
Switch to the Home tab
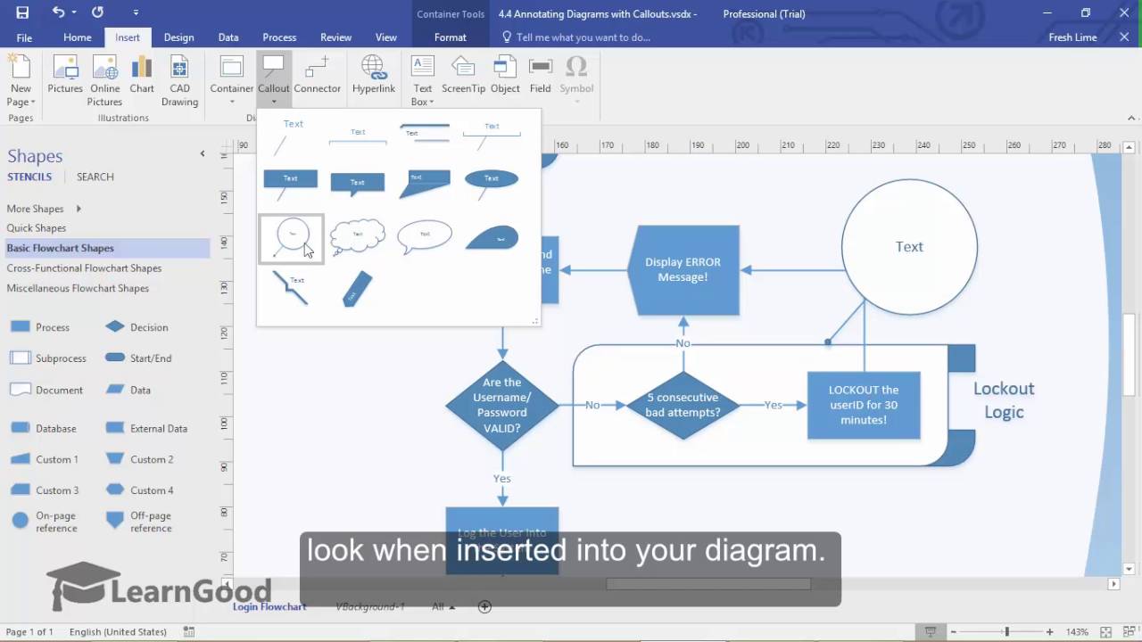click(78, 37)
